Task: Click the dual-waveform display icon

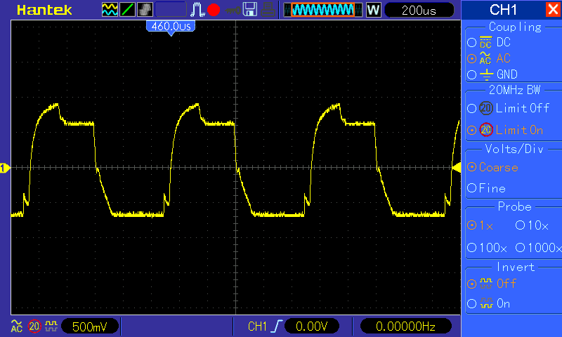Action: pyautogui.click(x=110, y=10)
